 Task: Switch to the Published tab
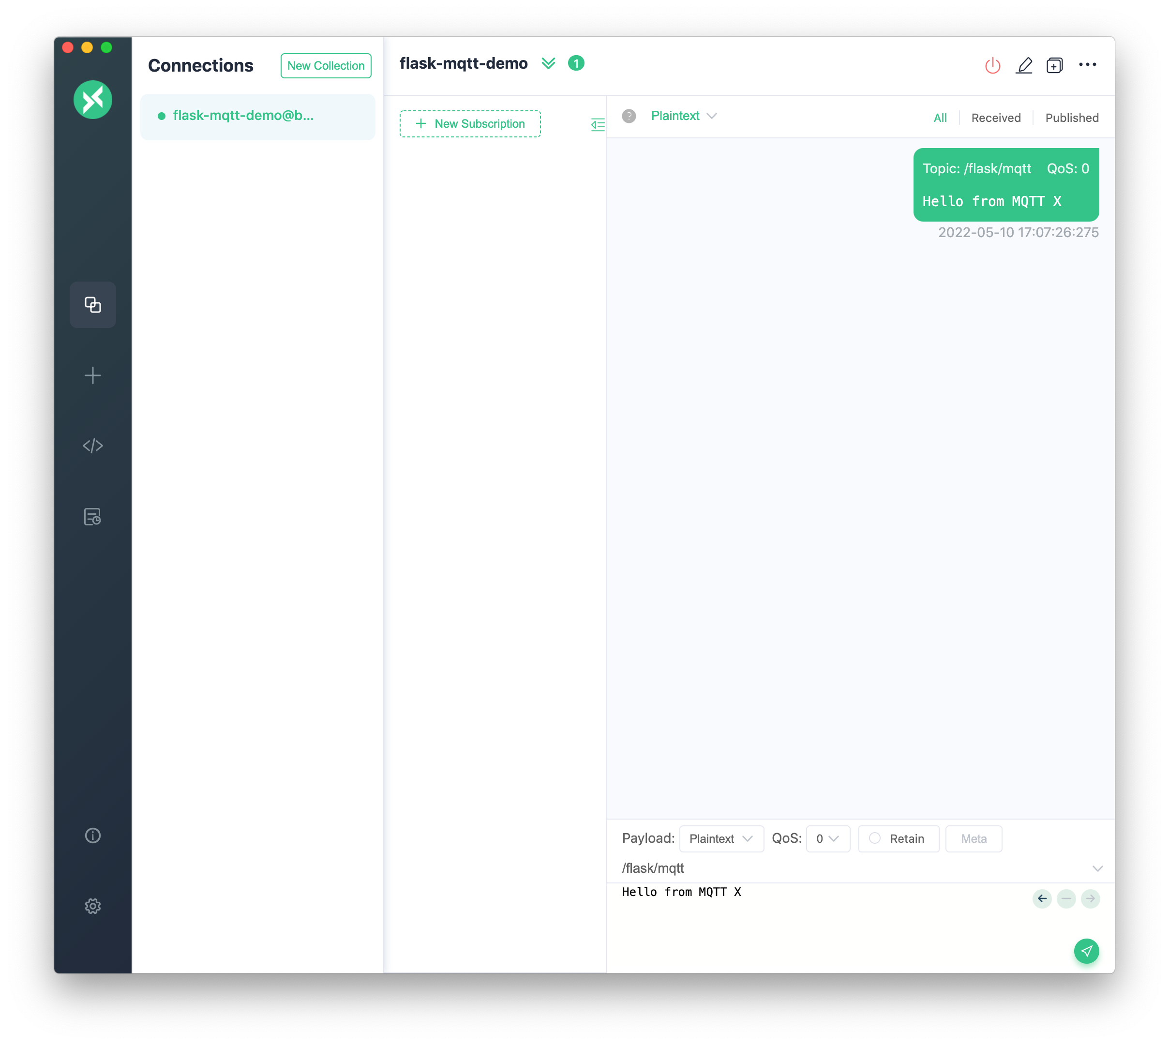pyautogui.click(x=1072, y=118)
